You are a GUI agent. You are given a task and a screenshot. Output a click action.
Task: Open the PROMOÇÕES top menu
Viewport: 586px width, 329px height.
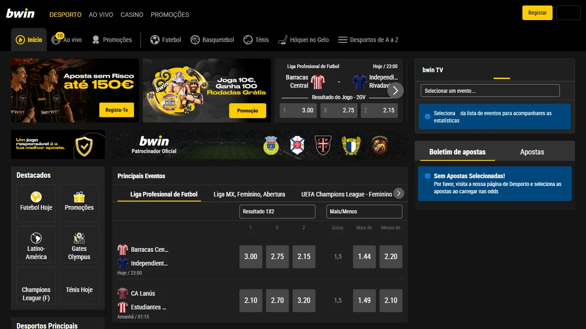pos(170,15)
